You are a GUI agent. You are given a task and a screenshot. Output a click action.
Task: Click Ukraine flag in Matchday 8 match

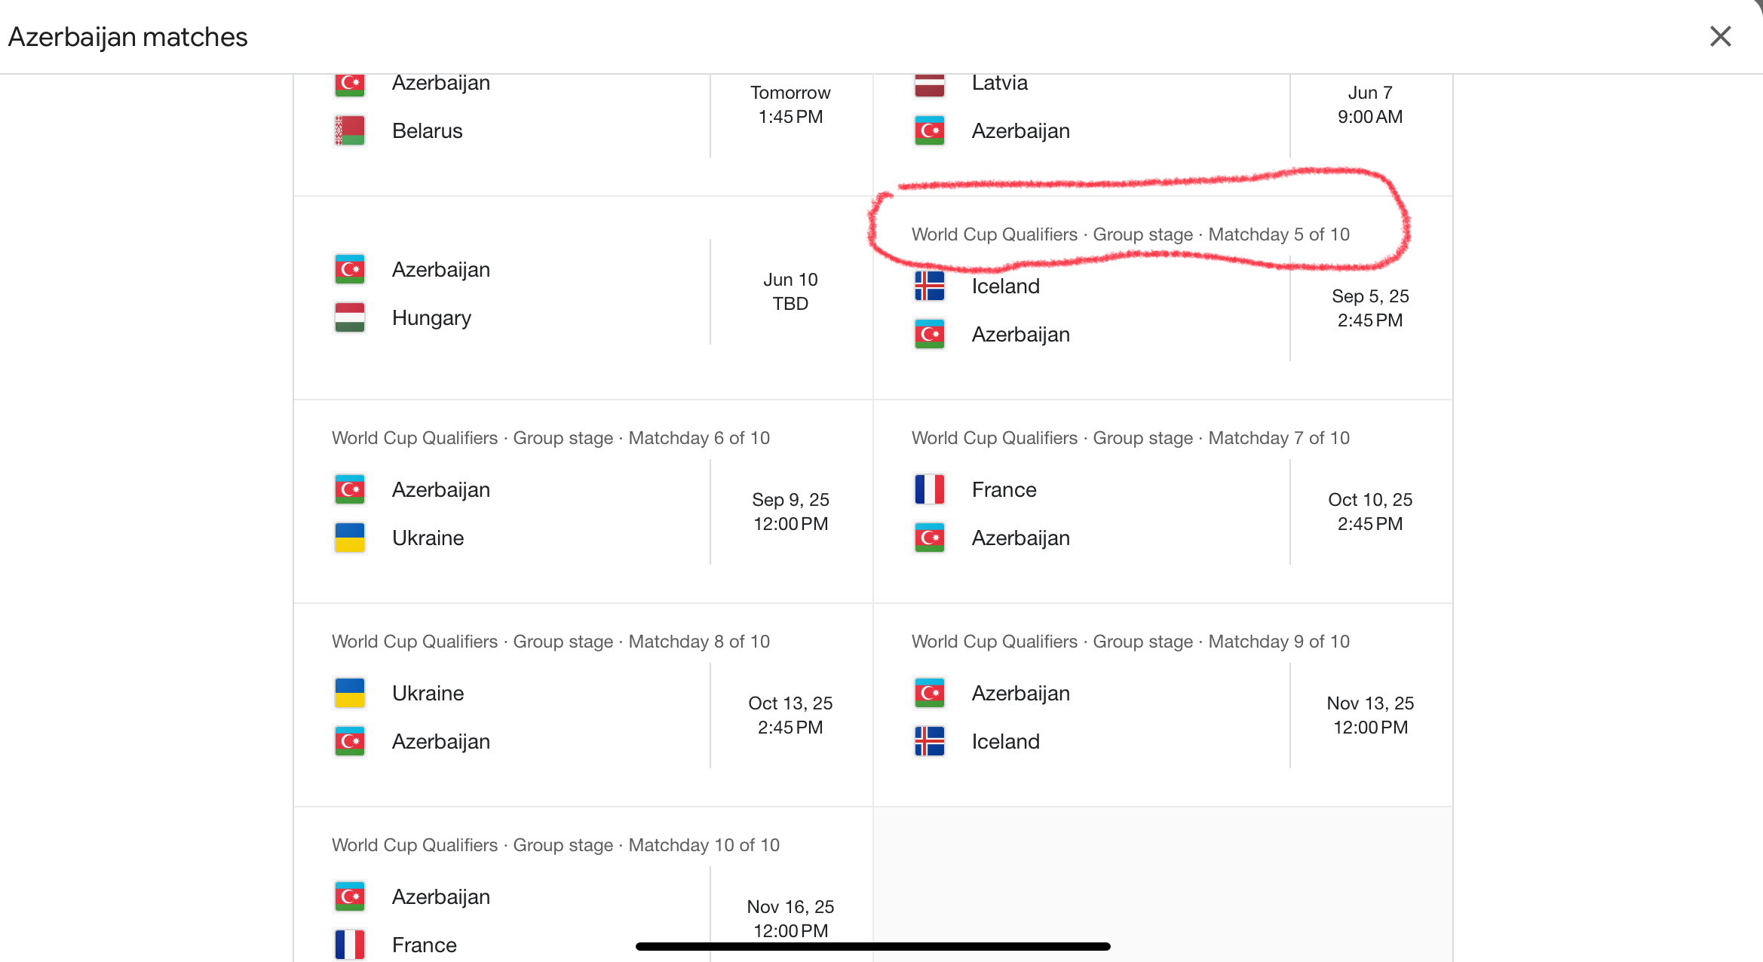350,693
